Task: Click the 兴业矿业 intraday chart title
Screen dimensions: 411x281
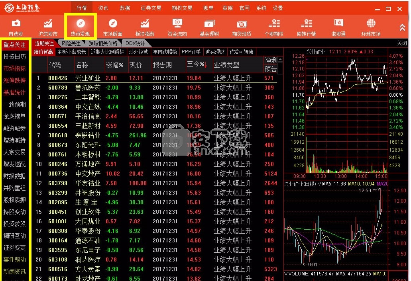Action: click(316, 52)
